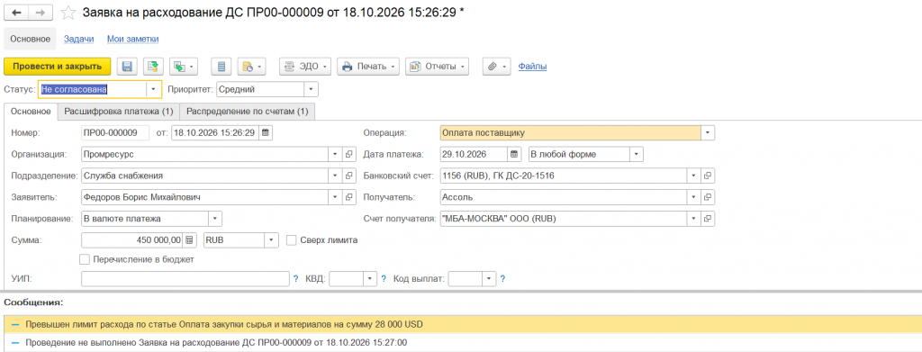Show help question mark for КВД
Screen dimensions: 922x352
tap(384, 279)
